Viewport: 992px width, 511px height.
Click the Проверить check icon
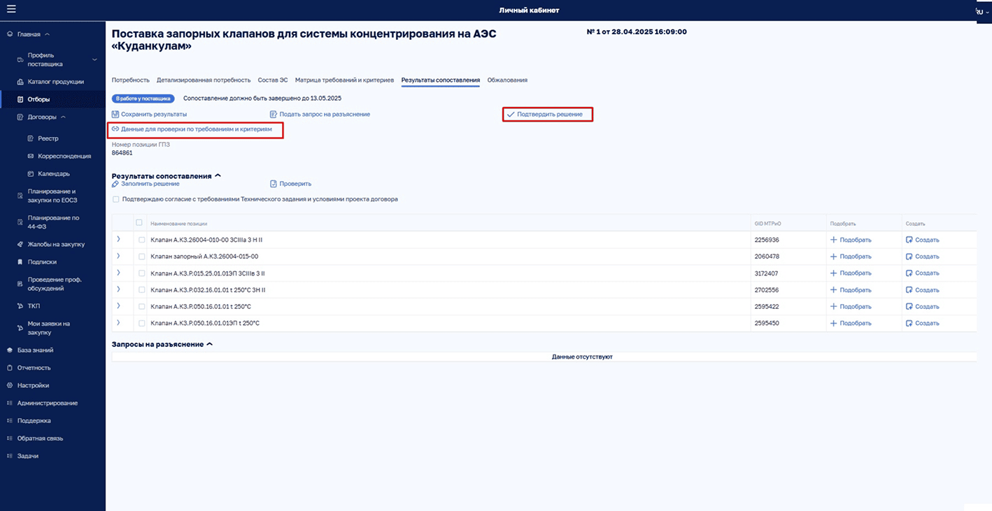[274, 184]
